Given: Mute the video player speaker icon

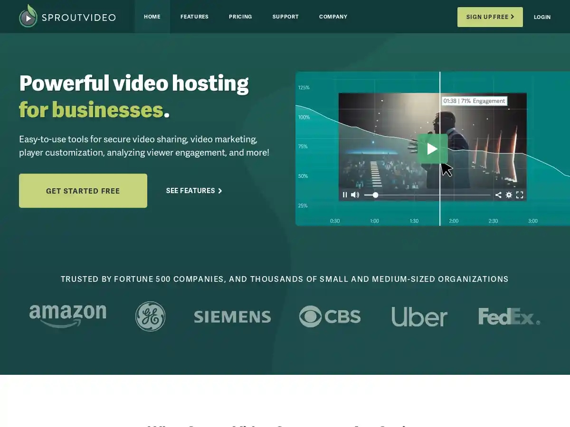Looking at the screenshot, I should tap(355, 195).
